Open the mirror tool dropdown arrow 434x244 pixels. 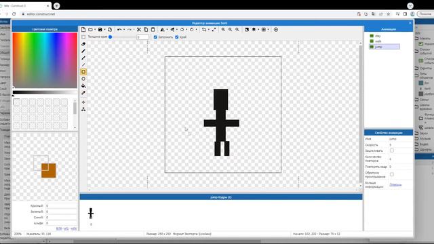pos(167,30)
